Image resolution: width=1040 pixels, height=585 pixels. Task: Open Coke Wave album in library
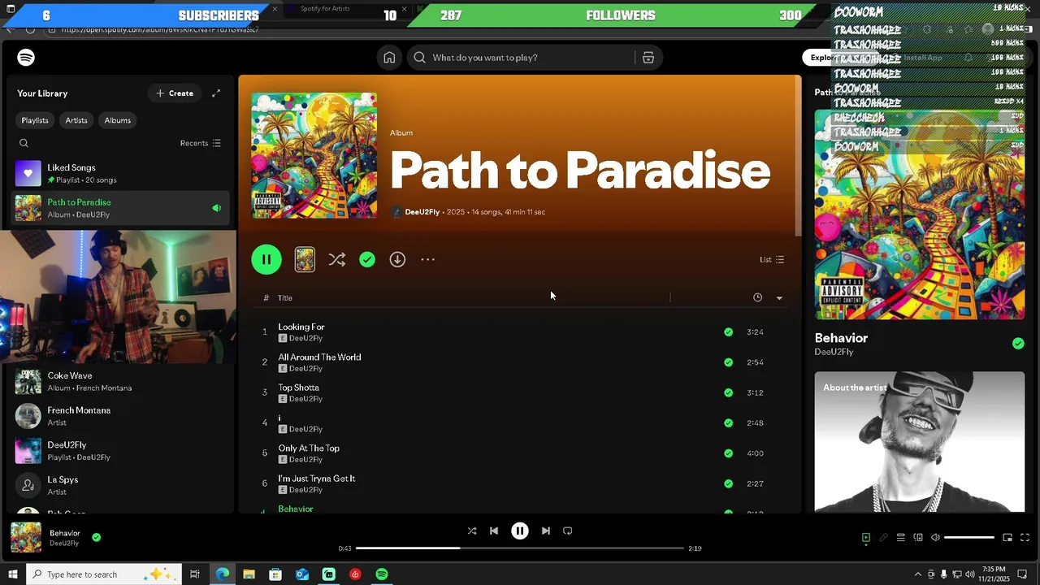pos(122,382)
